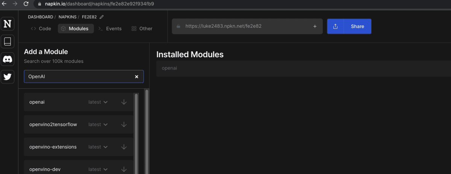Click the share upload icon button
Image resolution: width=451 pixels, height=174 pixels.
336,27
